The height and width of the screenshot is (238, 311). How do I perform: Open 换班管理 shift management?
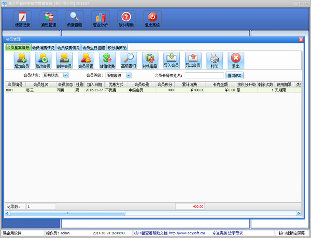click(x=49, y=19)
